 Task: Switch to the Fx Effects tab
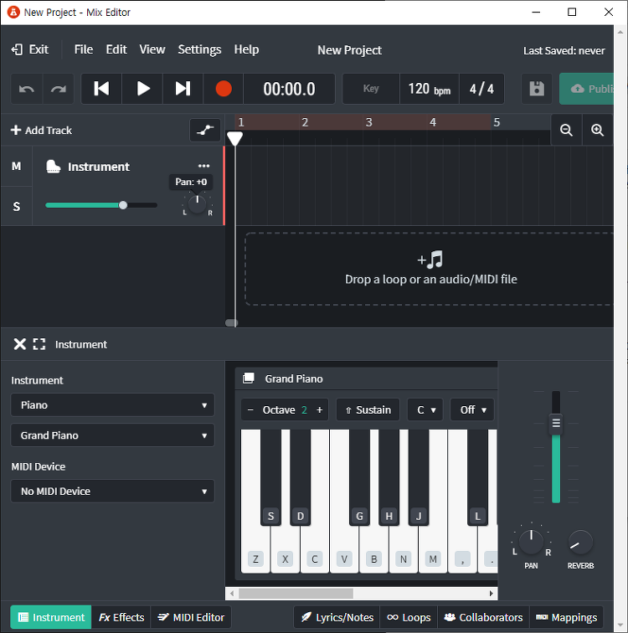point(121,617)
